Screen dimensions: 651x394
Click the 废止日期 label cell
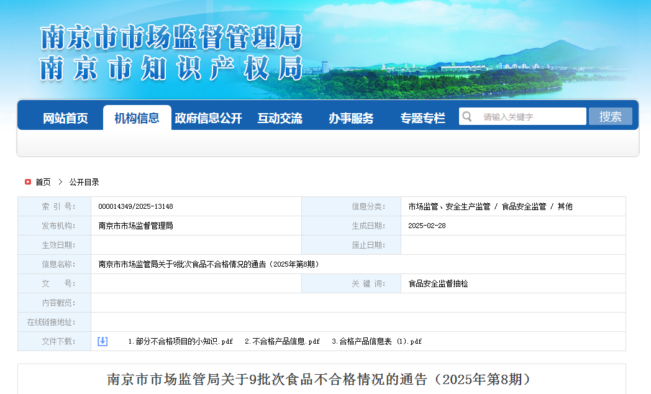[x=351, y=245]
